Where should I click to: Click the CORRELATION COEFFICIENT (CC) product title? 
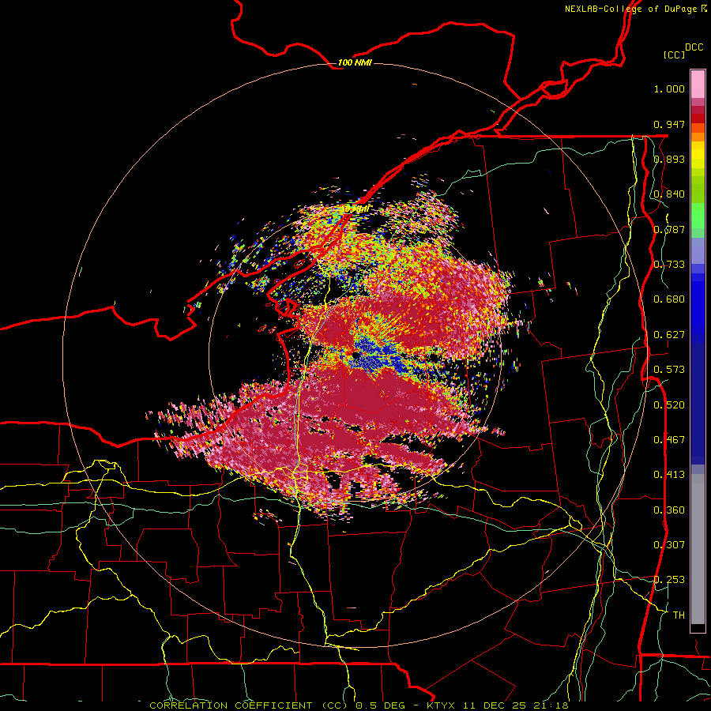click(248, 705)
